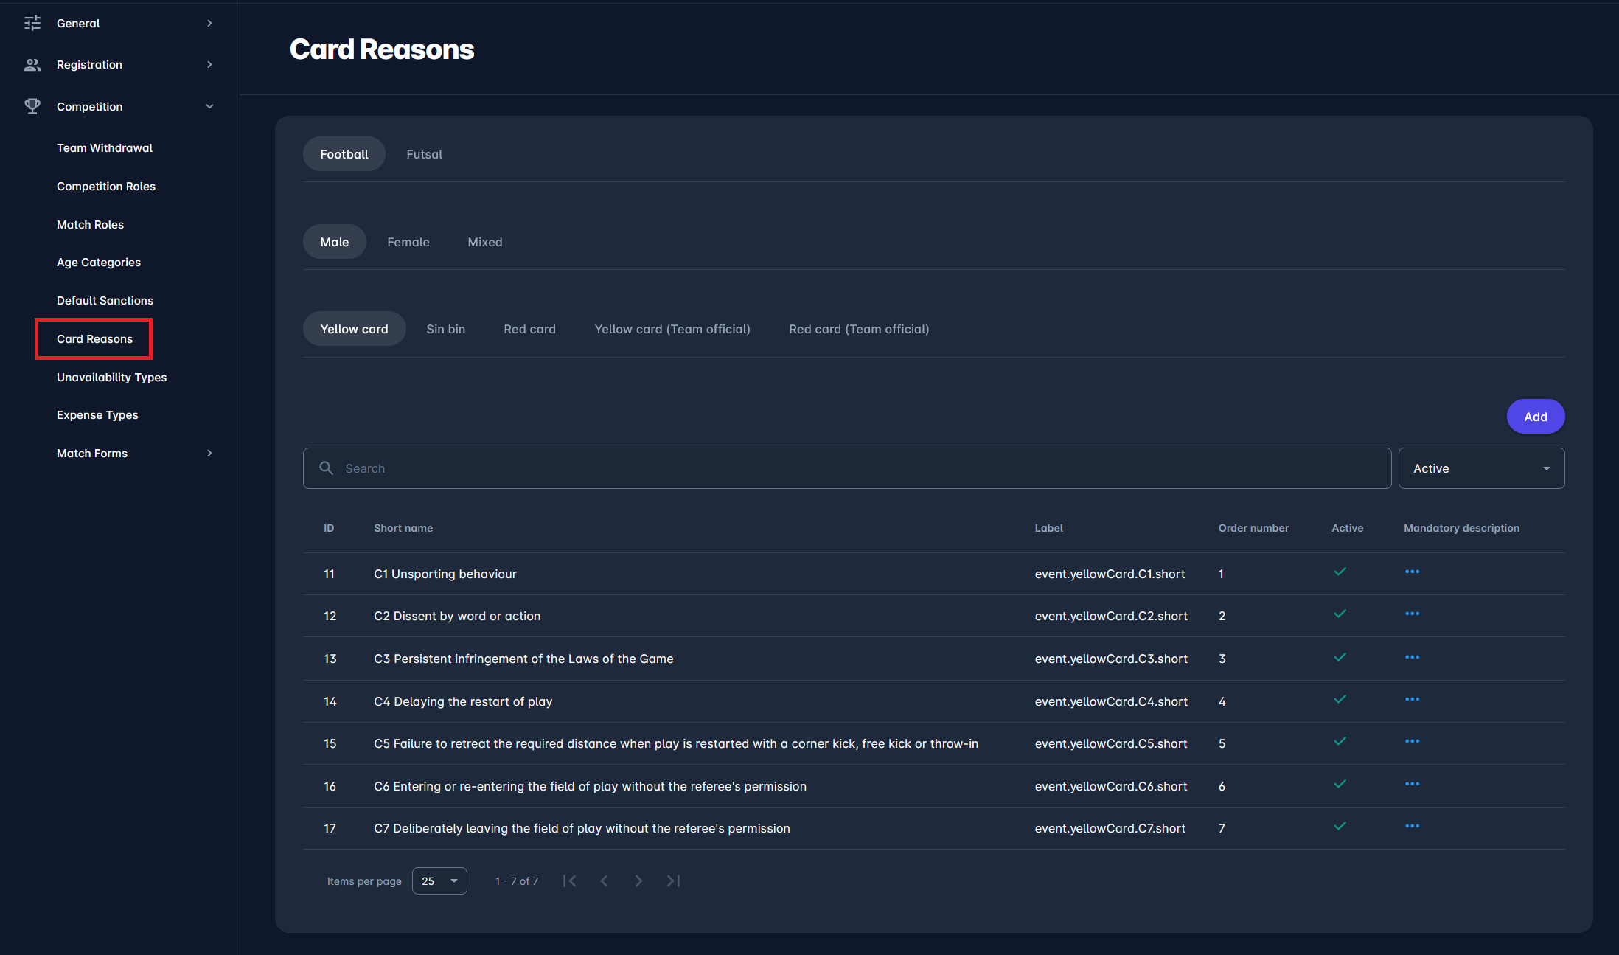The image size is (1619, 955).
Task: Click the General settings sliders icon
Action: 32,24
